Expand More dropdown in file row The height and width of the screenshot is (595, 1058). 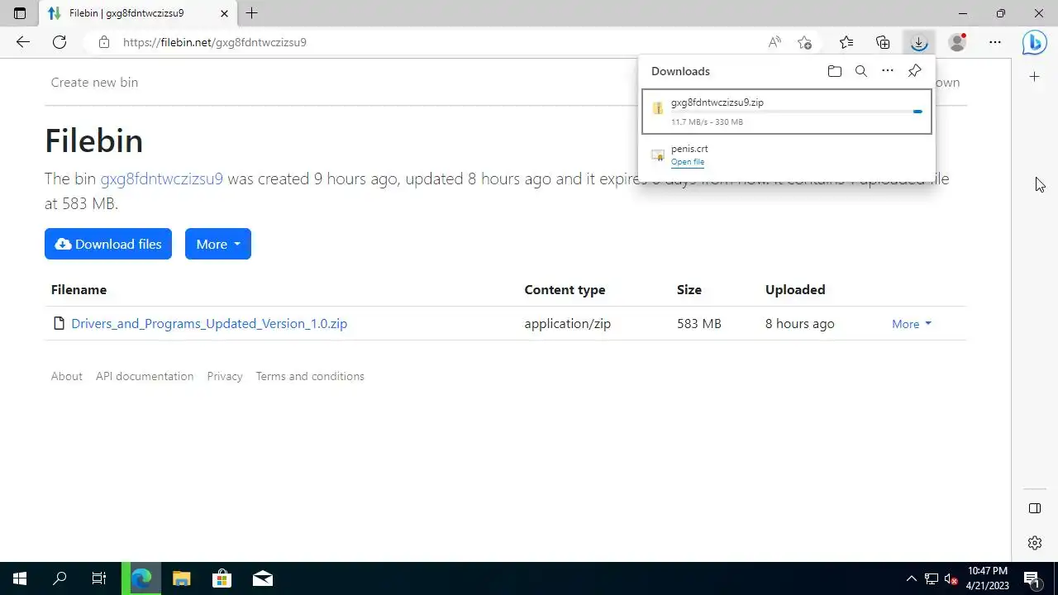pyautogui.click(x=912, y=324)
